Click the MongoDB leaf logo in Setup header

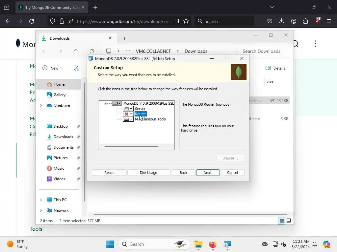(x=239, y=72)
